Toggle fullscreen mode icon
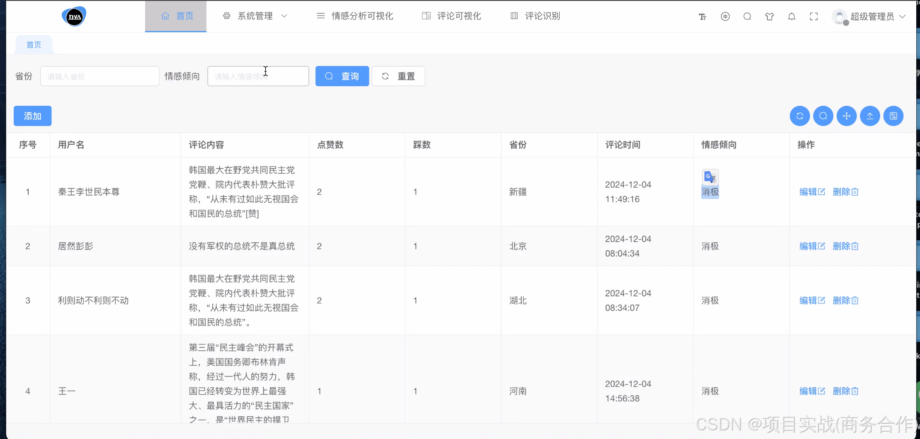 pos(813,17)
